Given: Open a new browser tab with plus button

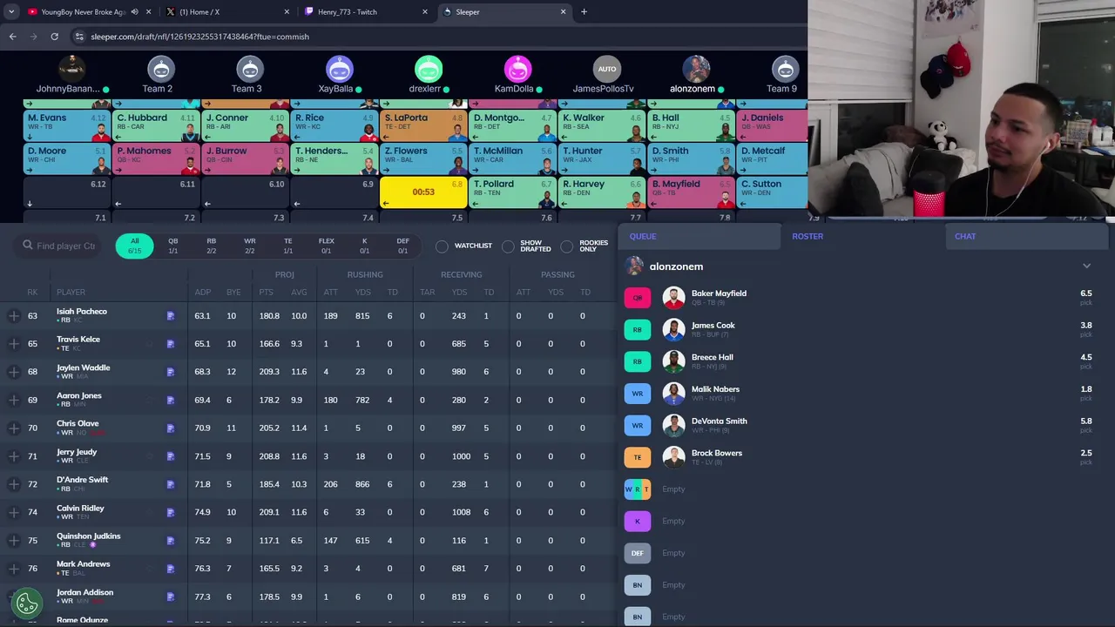Looking at the screenshot, I should pyautogui.click(x=584, y=12).
